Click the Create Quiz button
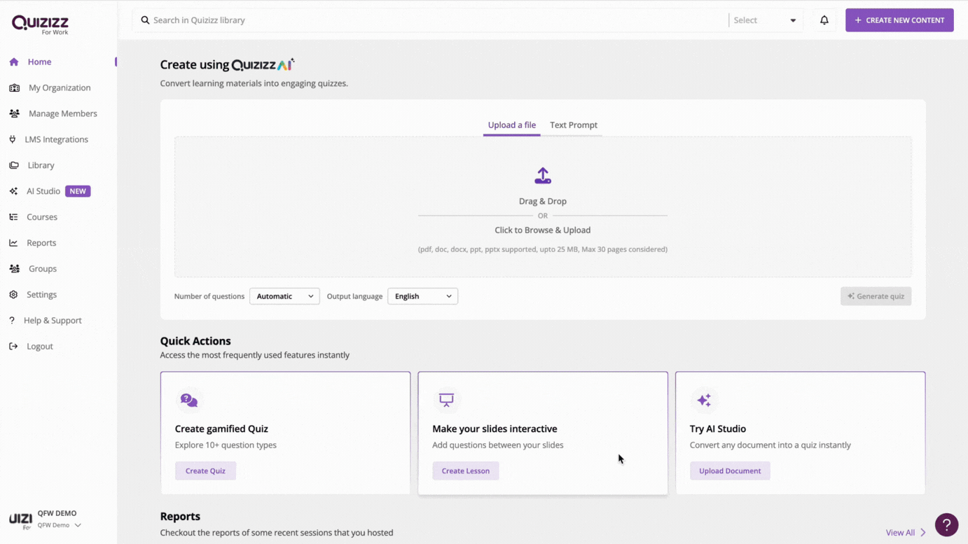968x544 pixels. [x=205, y=470]
